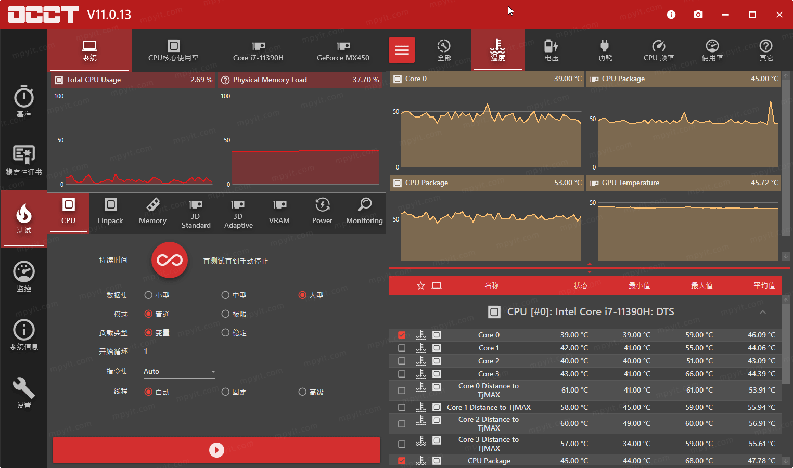
Task: Choose the extreme mode radio option
Action: pyautogui.click(x=225, y=314)
